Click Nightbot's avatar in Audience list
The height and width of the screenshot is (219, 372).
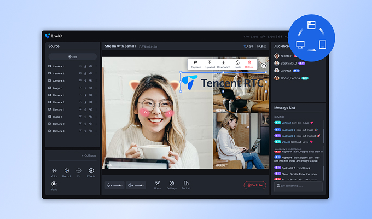[277, 56]
